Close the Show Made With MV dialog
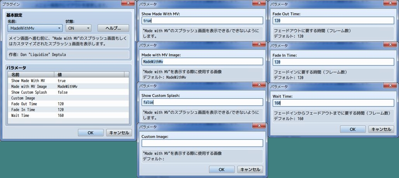Screen dimensions: 399x178 (x=259, y=3)
